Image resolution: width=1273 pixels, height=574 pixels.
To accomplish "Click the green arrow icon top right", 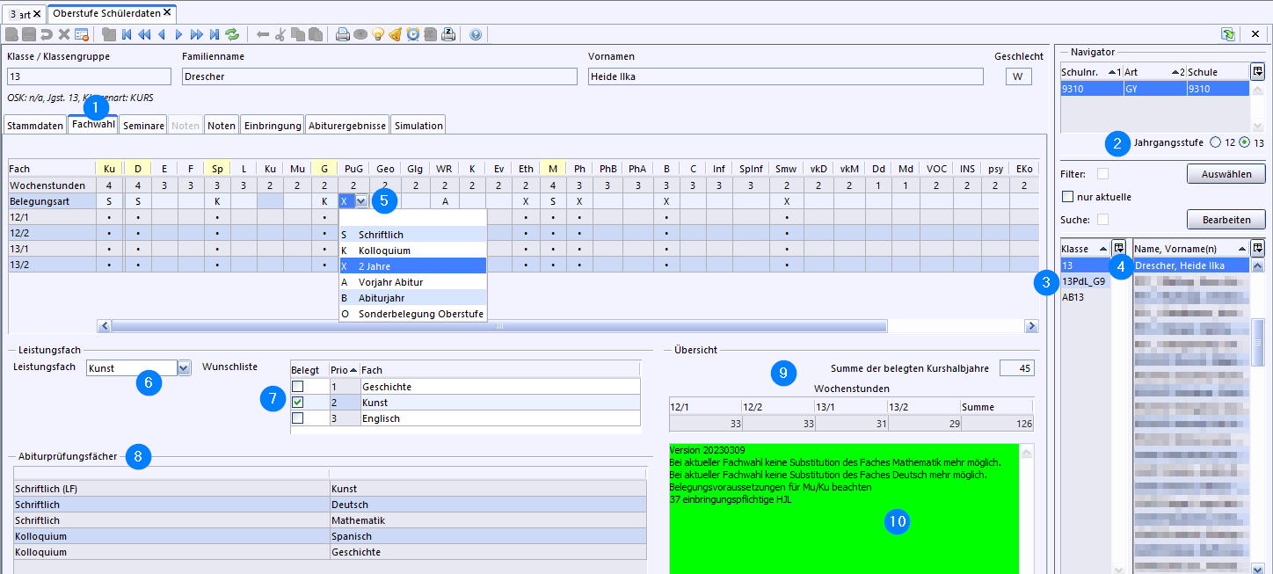I will pyautogui.click(x=1227, y=33).
